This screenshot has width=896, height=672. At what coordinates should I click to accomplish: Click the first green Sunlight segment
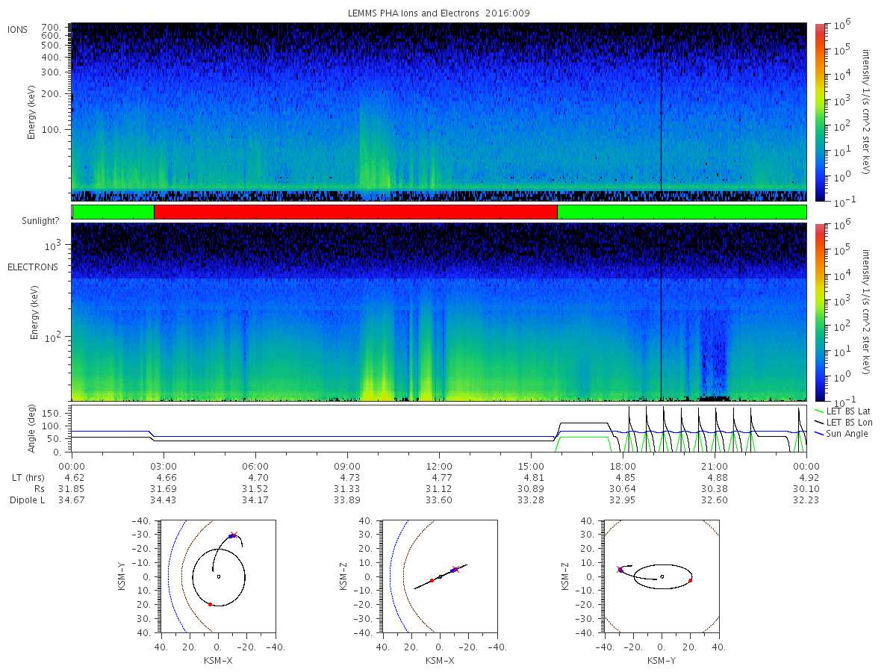coord(113,212)
